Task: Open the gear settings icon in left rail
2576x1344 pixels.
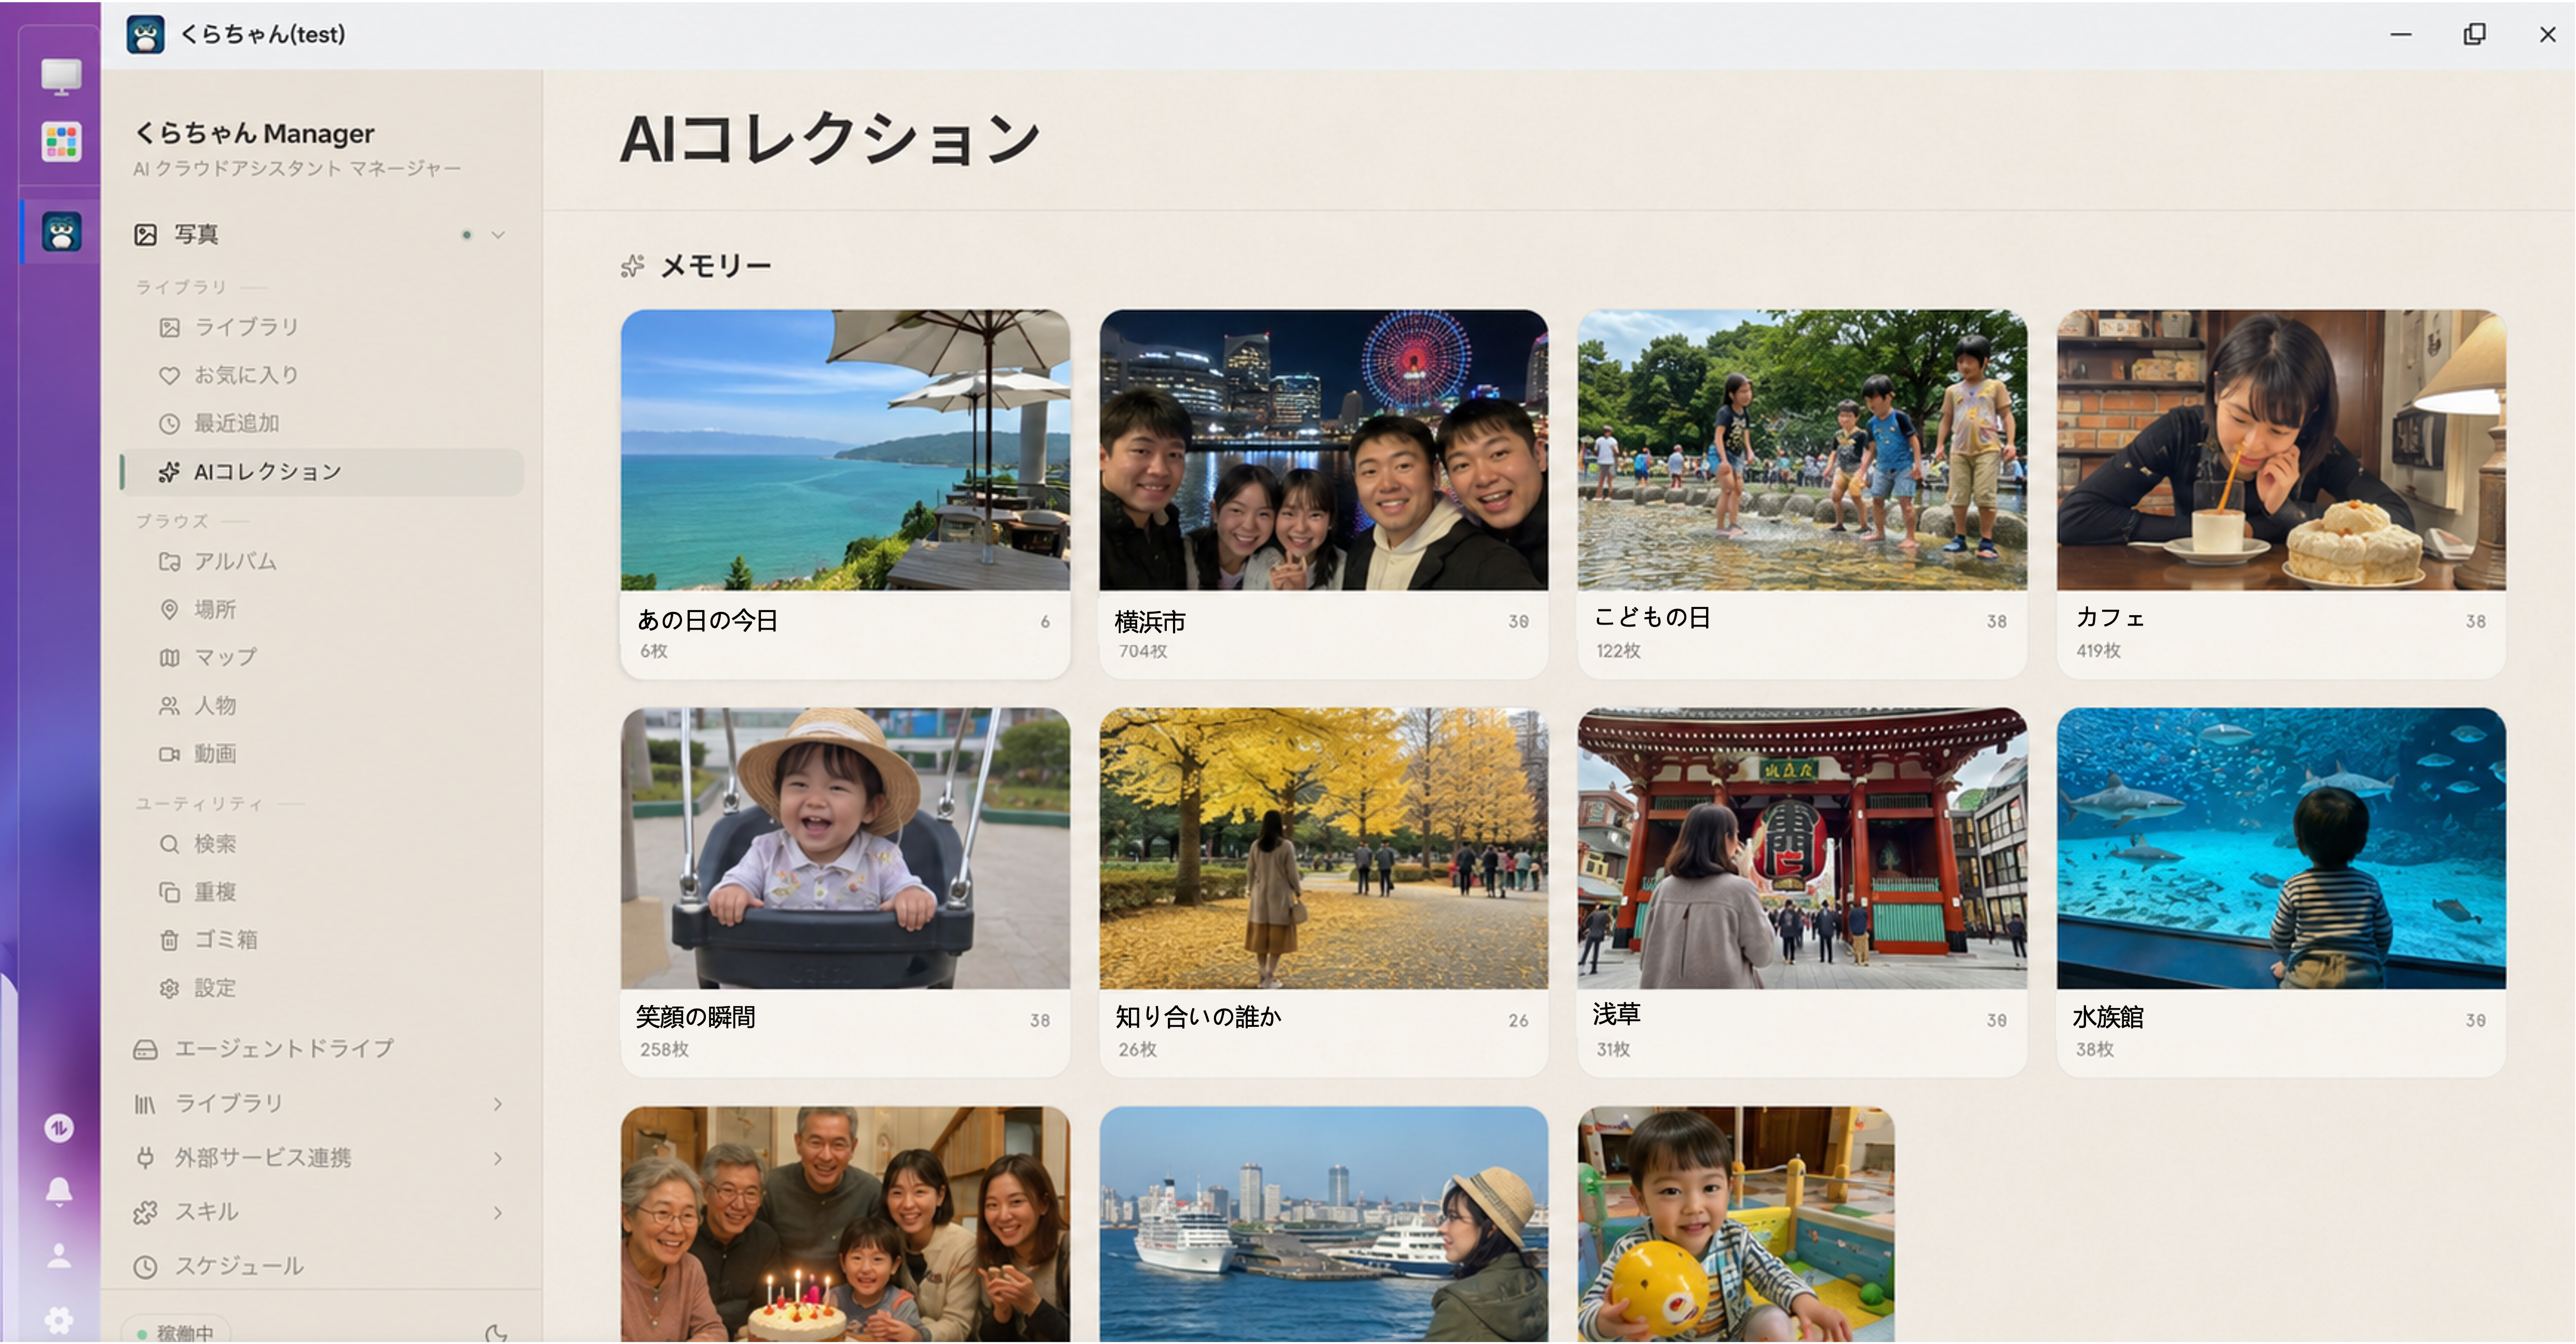Action: pyautogui.click(x=59, y=1320)
